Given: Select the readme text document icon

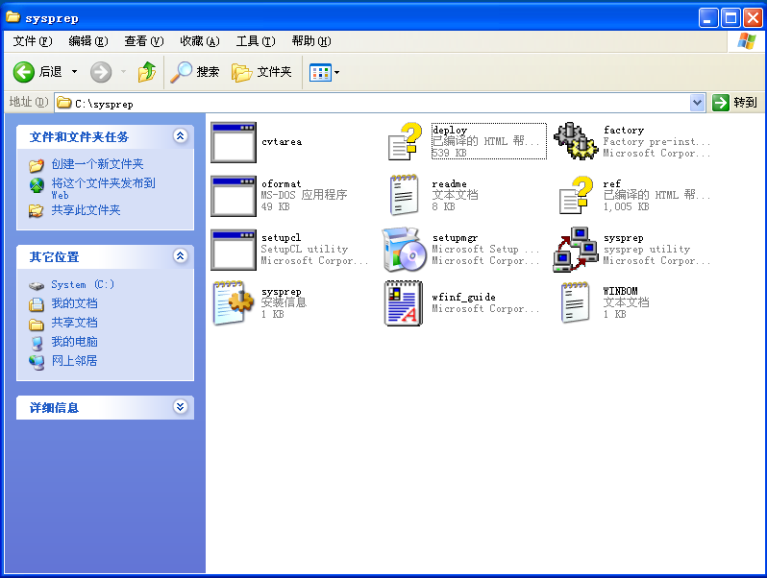Looking at the screenshot, I should click(405, 195).
